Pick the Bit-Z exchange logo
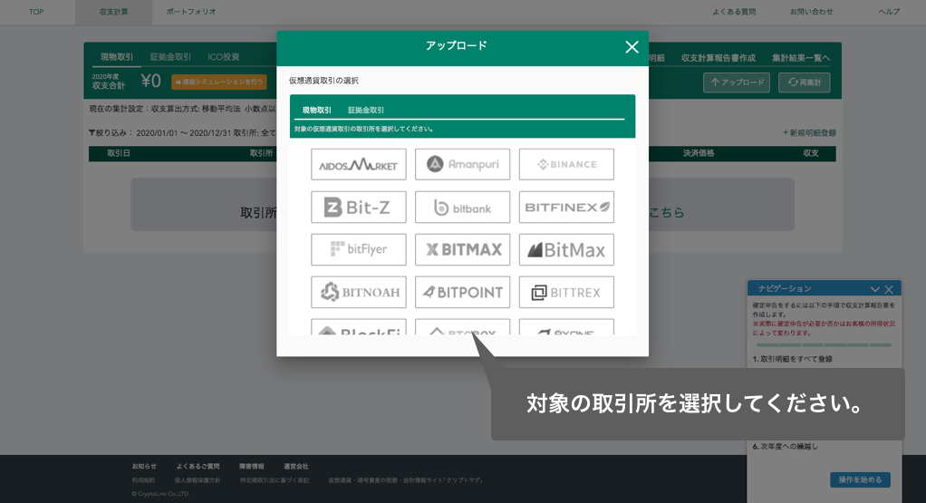Image resolution: width=926 pixels, height=503 pixels. [359, 208]
